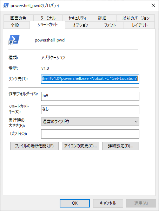Open the オプション tab
This screenshot has height=211, width=159.
pos(80,25)
